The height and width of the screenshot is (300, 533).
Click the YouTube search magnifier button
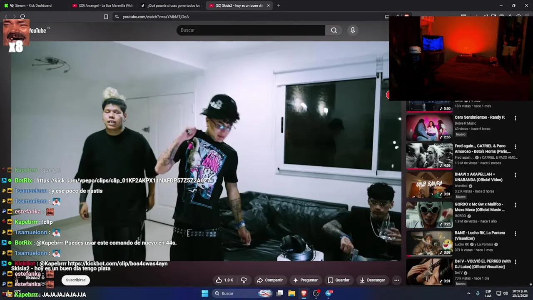334,30
